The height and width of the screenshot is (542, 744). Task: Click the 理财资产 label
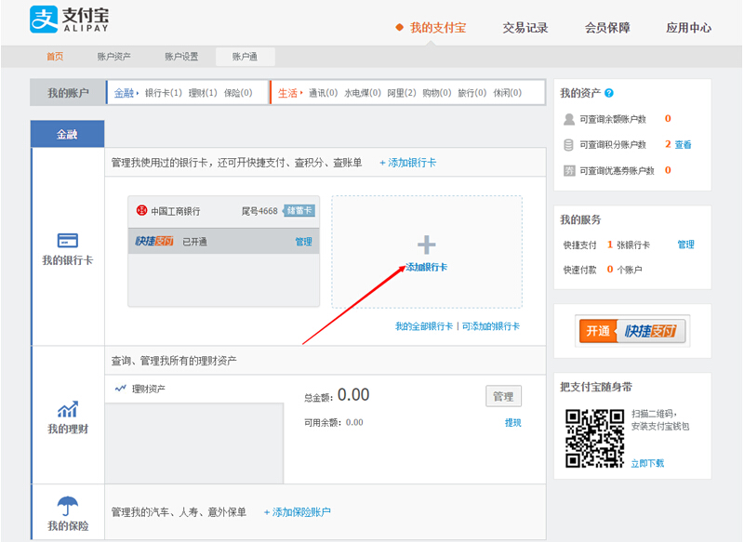pyautogui.click(x=149, y=389)
